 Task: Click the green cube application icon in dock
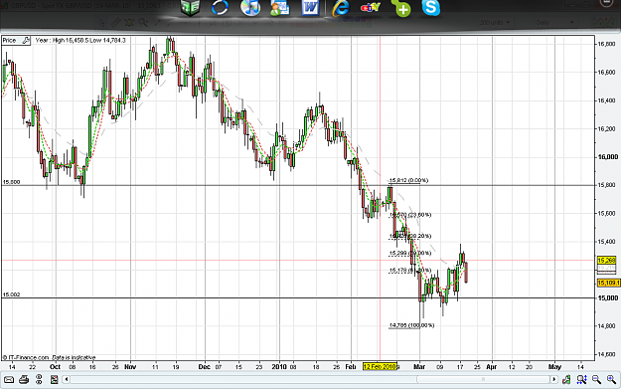tap(190, 8)
